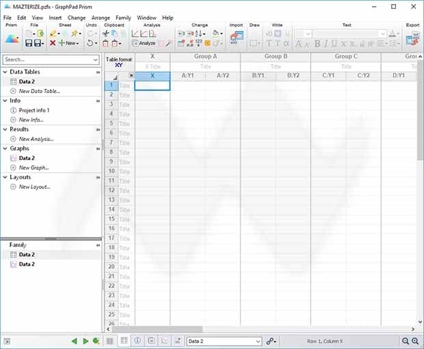Open the New sheet dropdown arrow
424x349 pixels.
coord(77,43)
